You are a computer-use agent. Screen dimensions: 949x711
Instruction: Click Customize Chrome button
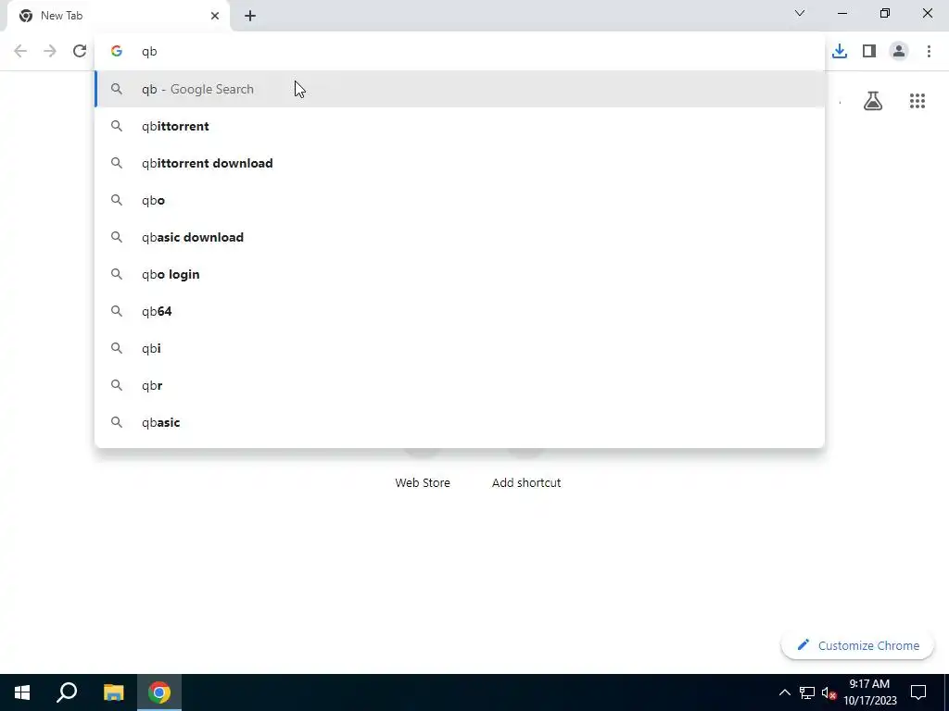point(857,645)
